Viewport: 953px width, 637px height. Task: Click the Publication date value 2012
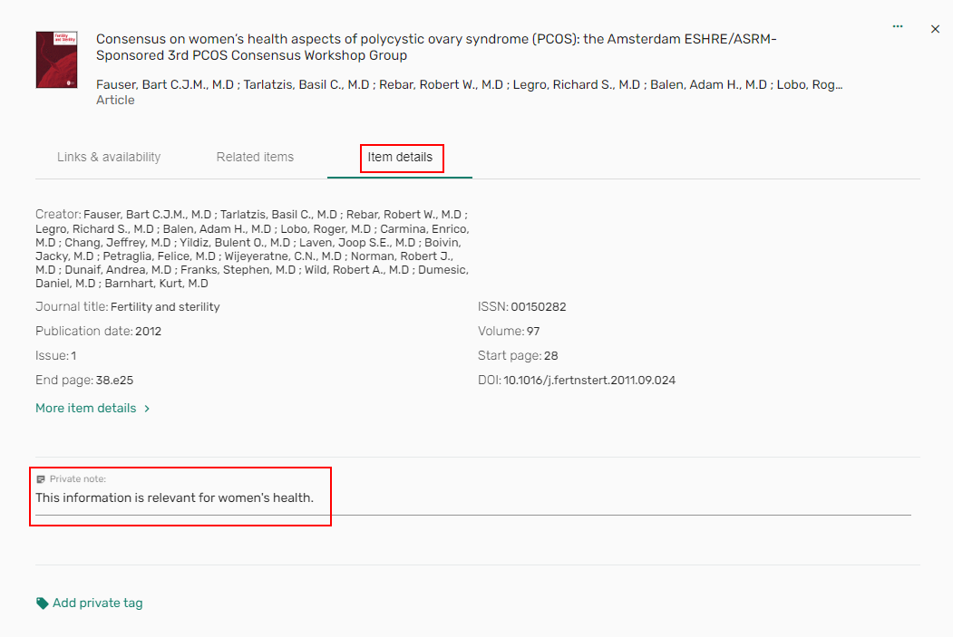149,332
